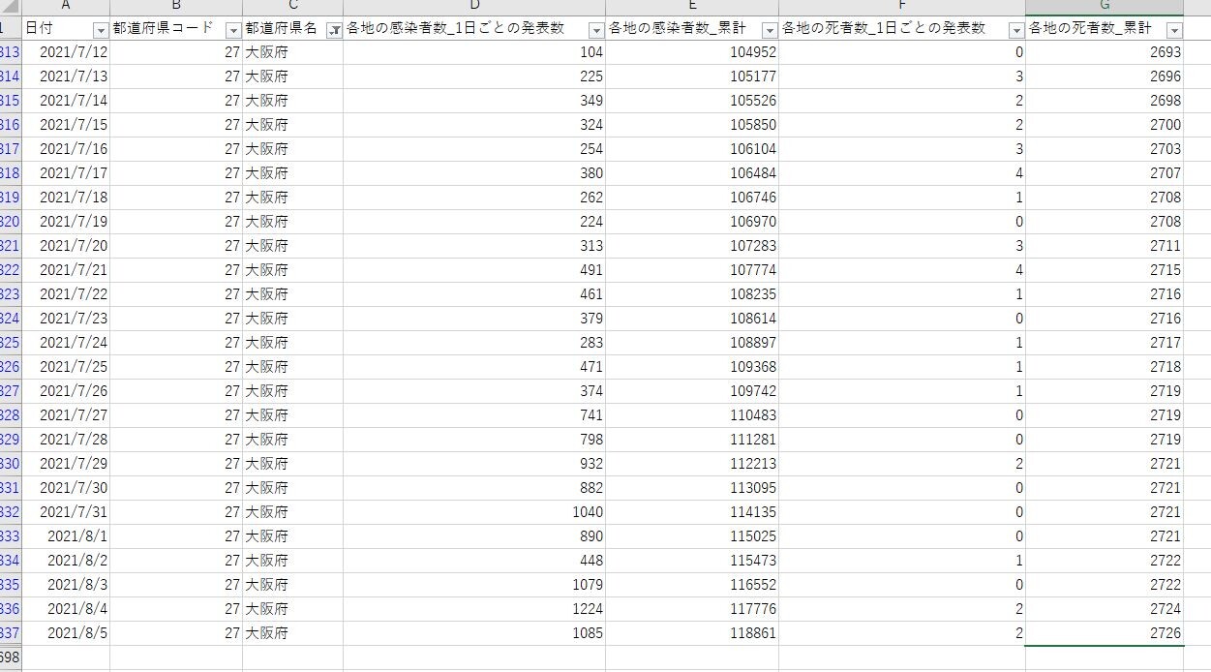The image size is (1211, 672).
Task: Open filter for 各地の死者数_累計 column
Action: [x=1174, y=30]
